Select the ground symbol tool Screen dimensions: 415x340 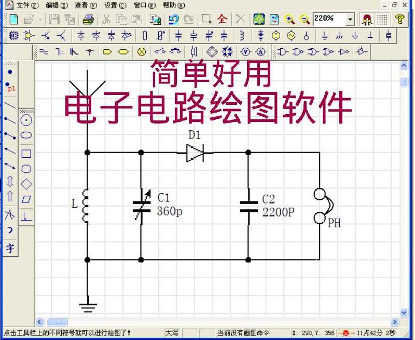(x=325, y=36)
